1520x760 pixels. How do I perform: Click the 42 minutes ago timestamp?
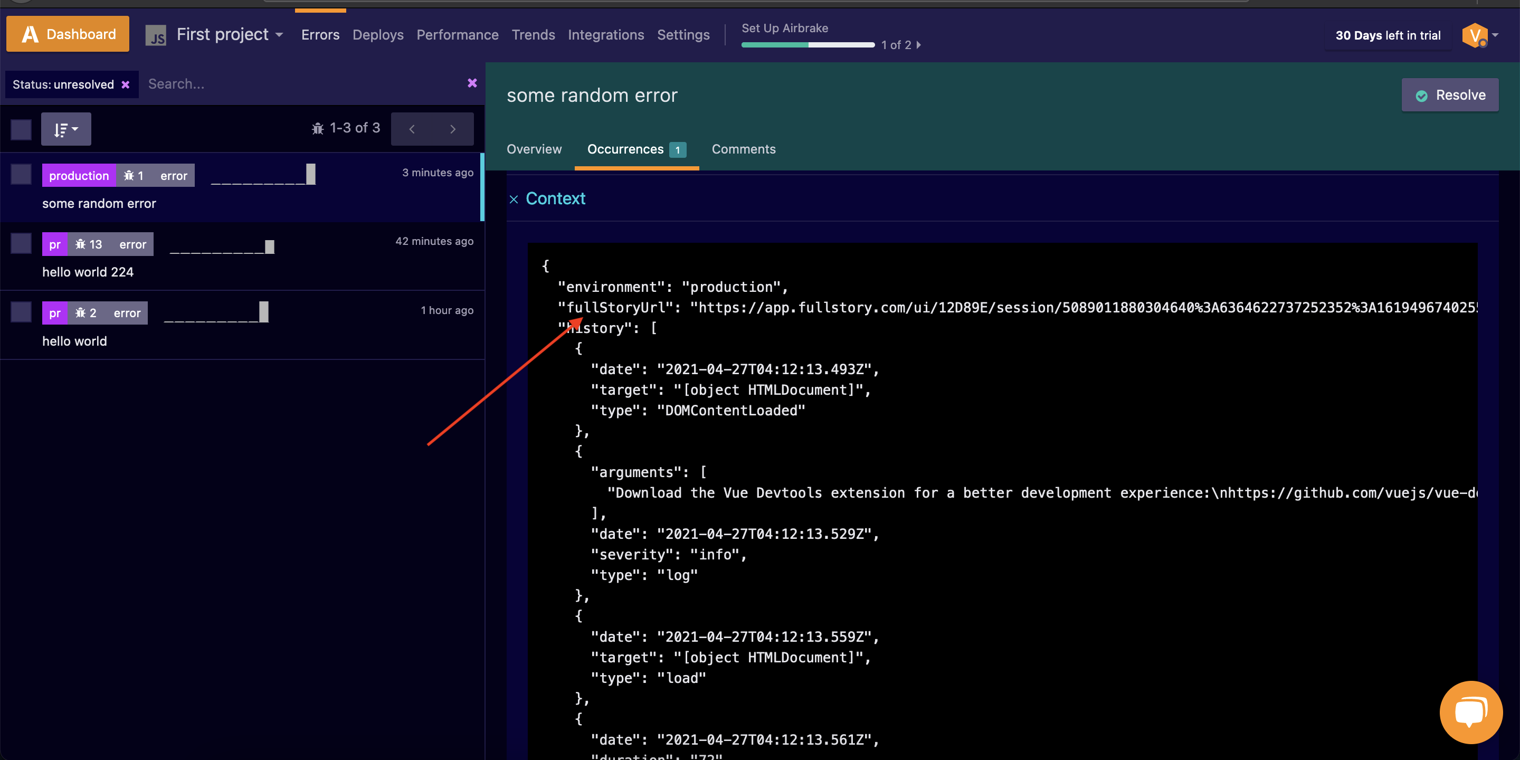tap(434, 241)
